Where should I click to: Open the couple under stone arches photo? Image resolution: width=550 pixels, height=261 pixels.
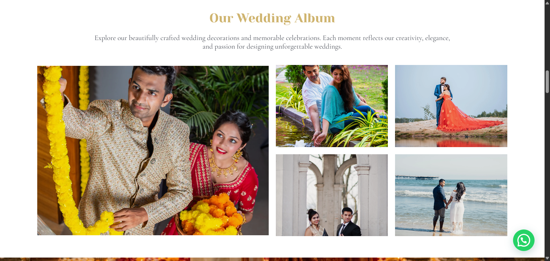pos(332,195)
